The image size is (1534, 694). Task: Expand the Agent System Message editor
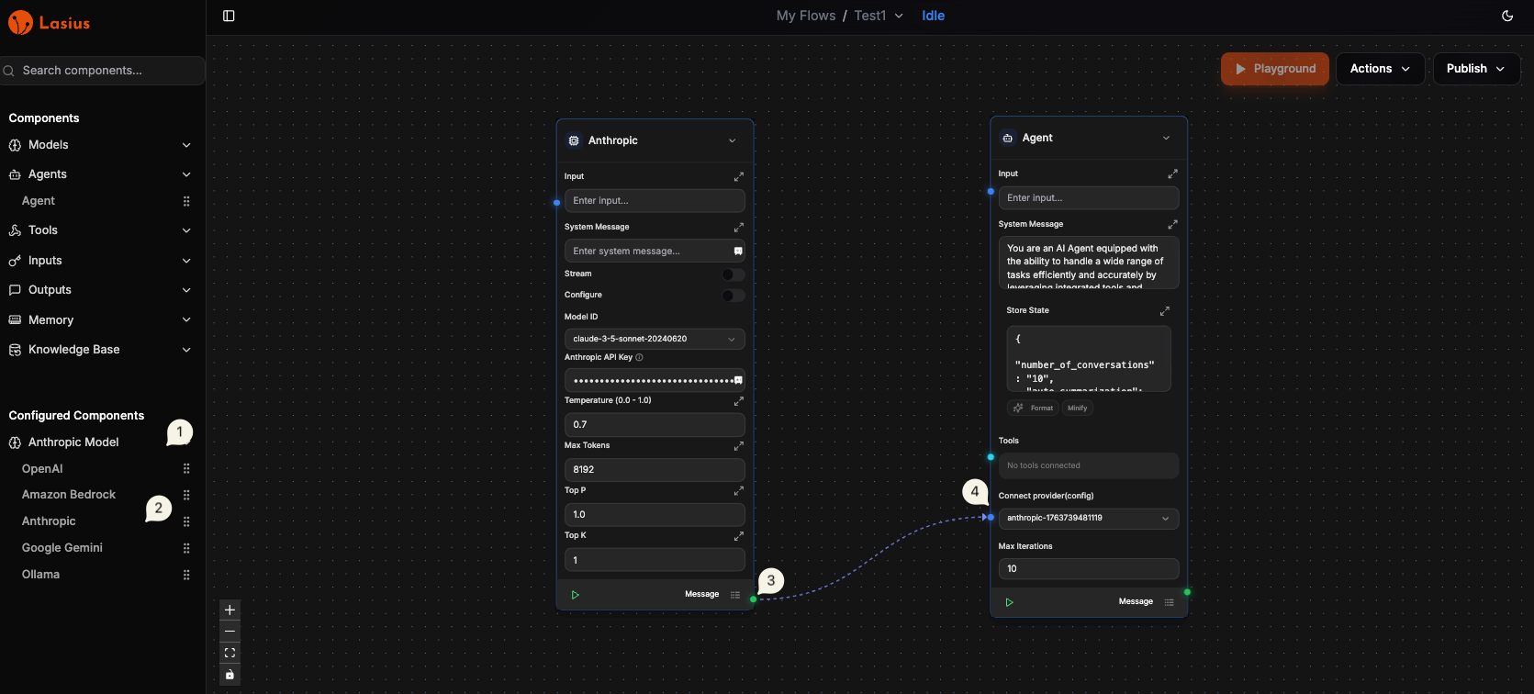coord(1172,224)
